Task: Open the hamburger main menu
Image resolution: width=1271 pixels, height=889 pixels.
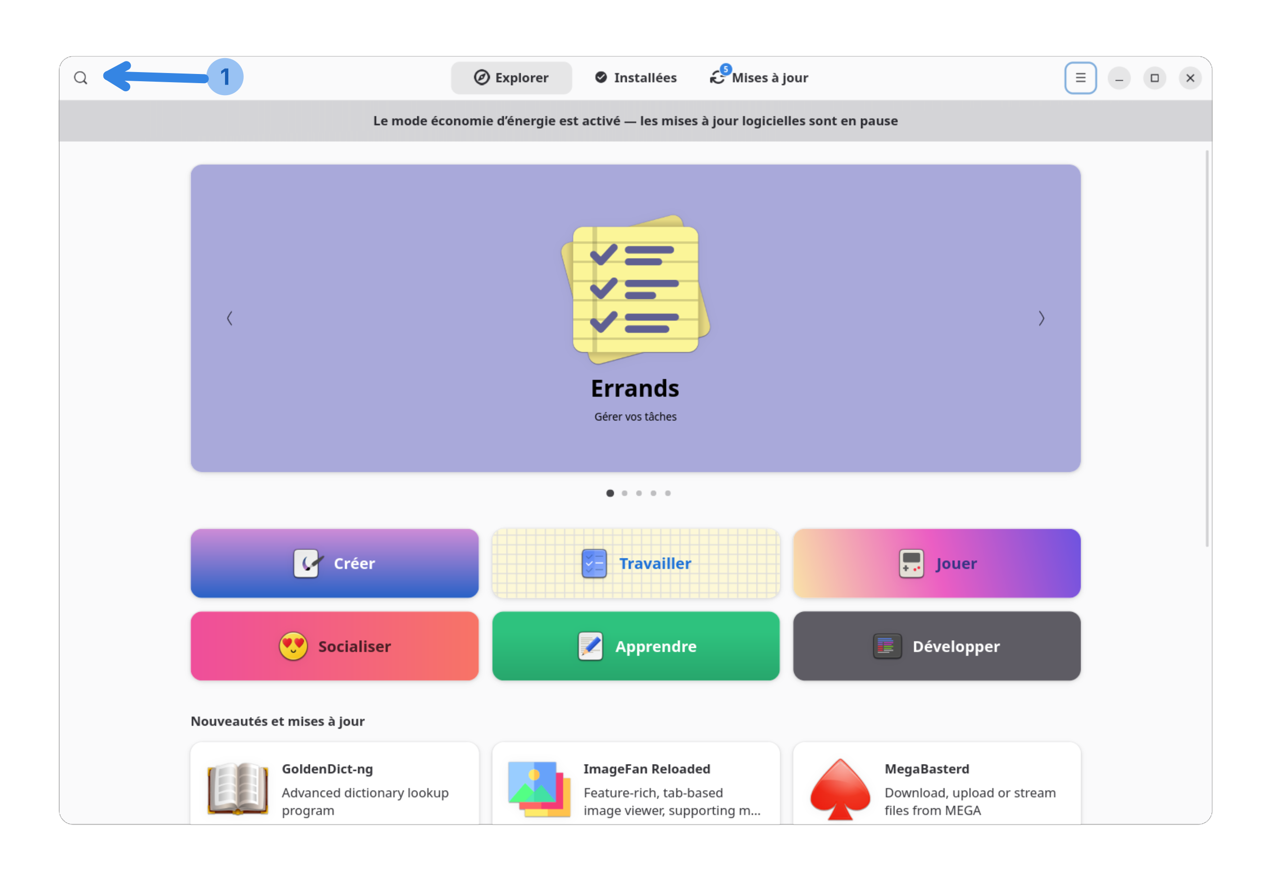Action: click(1080, 78)
